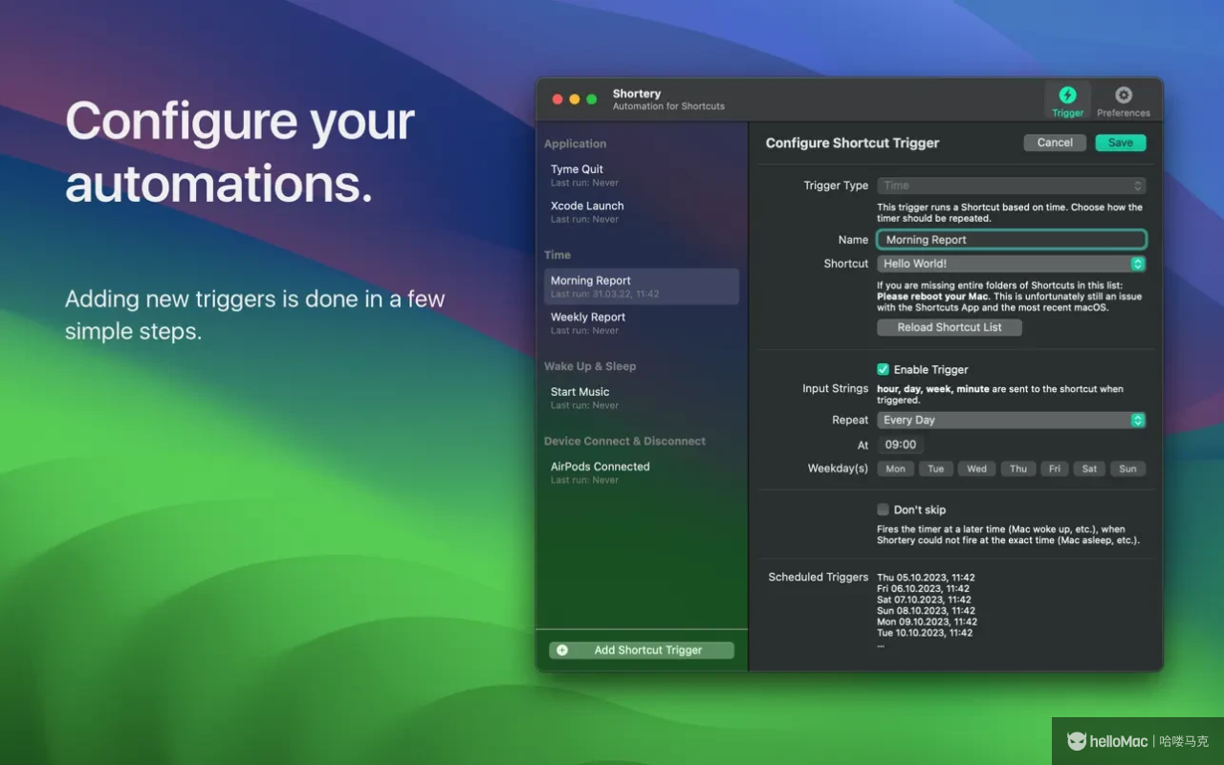Click scheduled trigger Thu 05.10.2023, 11:42
1224x765 pixels.
point(926,578)
